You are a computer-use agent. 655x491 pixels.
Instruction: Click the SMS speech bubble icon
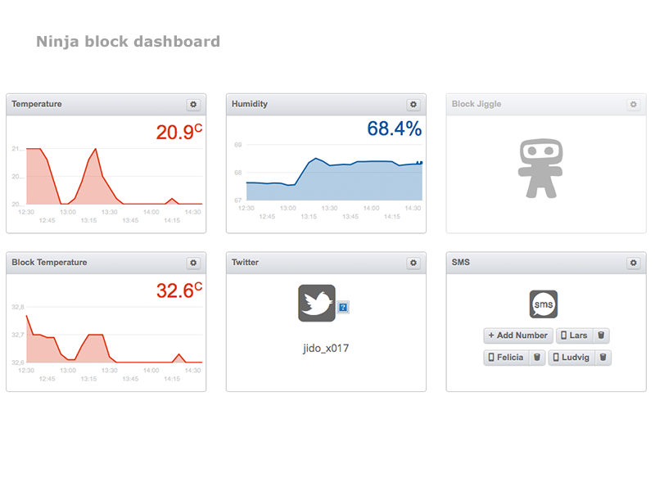544,304
